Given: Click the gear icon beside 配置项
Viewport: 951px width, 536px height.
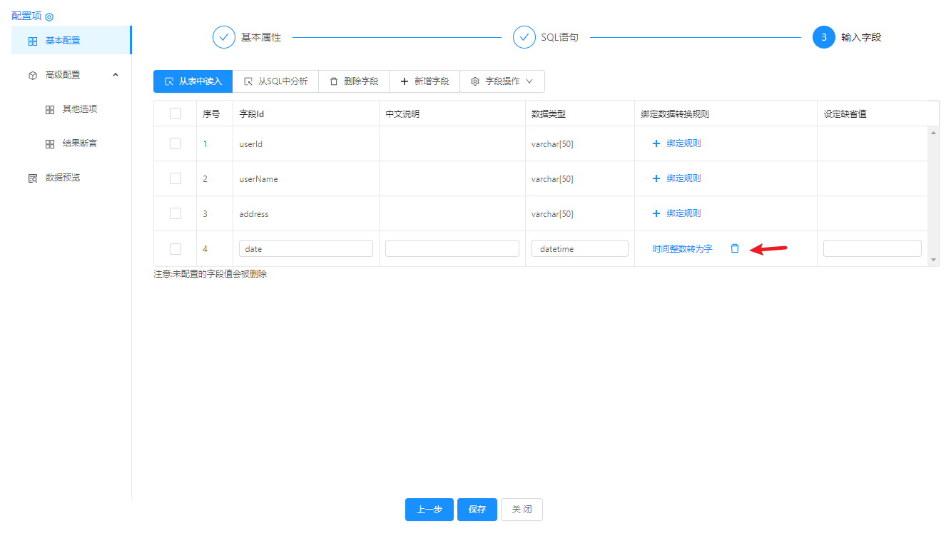Looking at the screenshot, I should pyautogui.click(x=49, y=16).
